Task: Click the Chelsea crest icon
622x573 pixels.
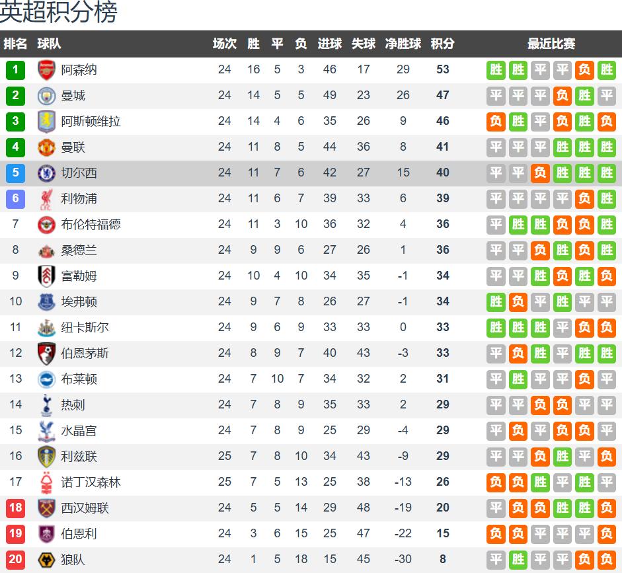Action: 46,173
